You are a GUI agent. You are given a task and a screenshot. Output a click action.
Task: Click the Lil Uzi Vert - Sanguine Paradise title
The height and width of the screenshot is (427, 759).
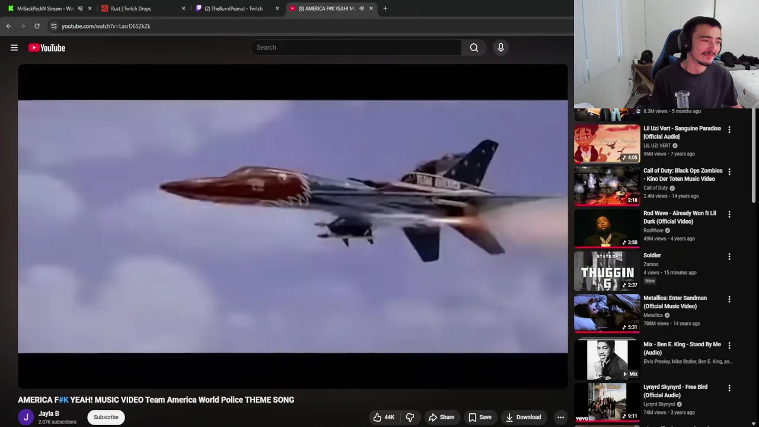coord(682,132)
